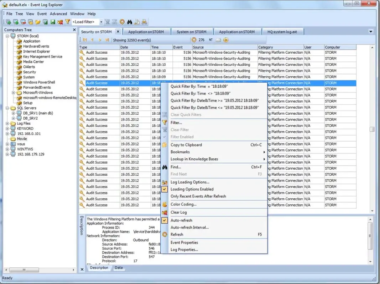This screenshot has width=380, height=284.
Task: Switch to the Data tab below description pane
Action: 119,268
